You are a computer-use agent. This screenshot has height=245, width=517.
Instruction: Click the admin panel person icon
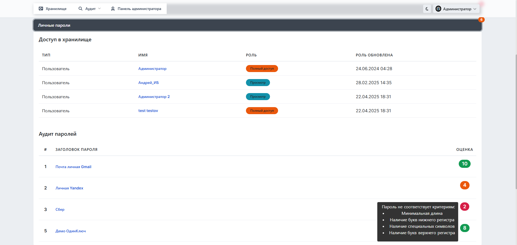click(x=113, y=9)
